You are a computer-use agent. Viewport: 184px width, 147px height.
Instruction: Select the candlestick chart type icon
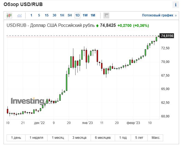(9, 15)
